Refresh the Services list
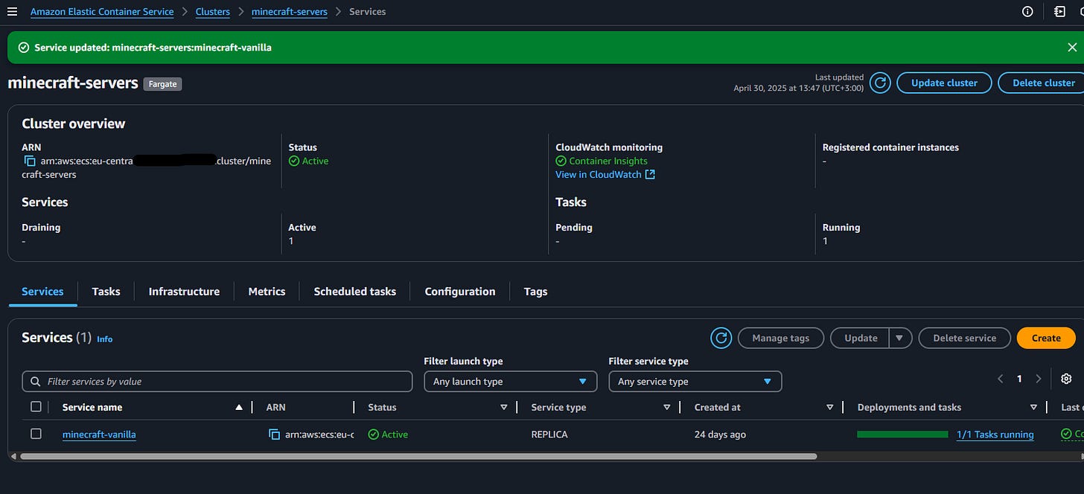This screenshot has height=494, width=1084. [721, 338]
